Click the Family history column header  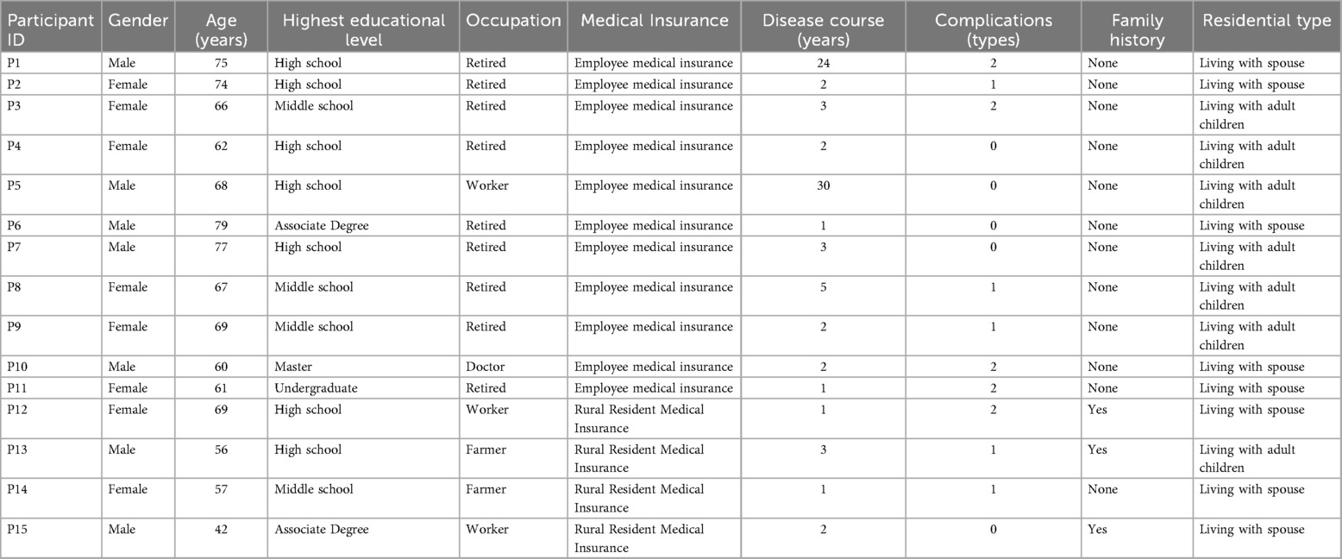tap(1137, 29)
